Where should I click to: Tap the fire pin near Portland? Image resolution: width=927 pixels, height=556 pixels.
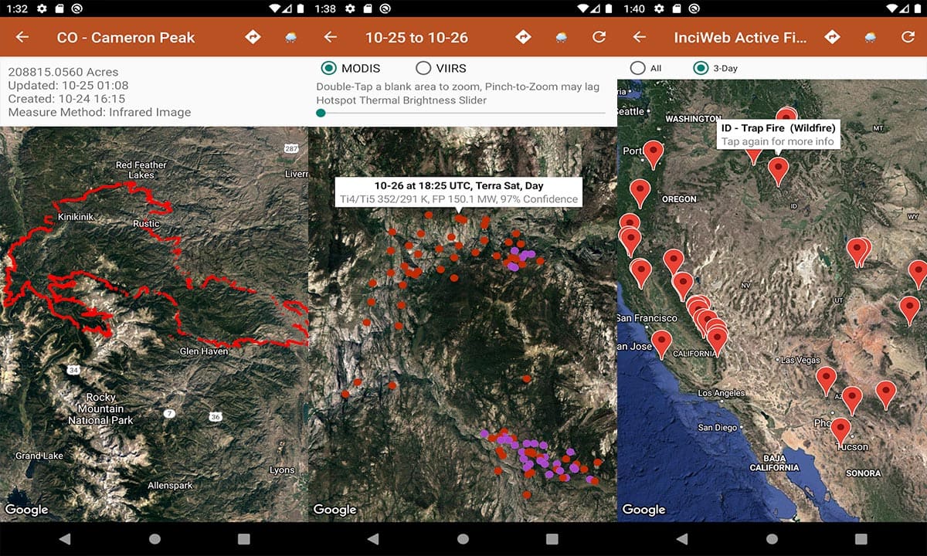654,154
